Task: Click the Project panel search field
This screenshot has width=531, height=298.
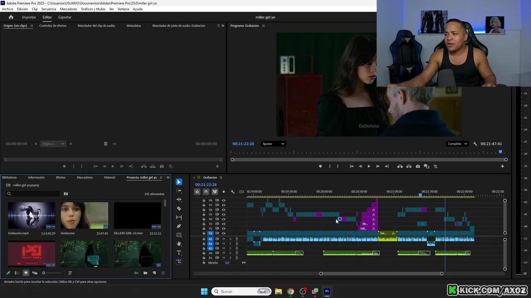Action: tap(33, 194)
